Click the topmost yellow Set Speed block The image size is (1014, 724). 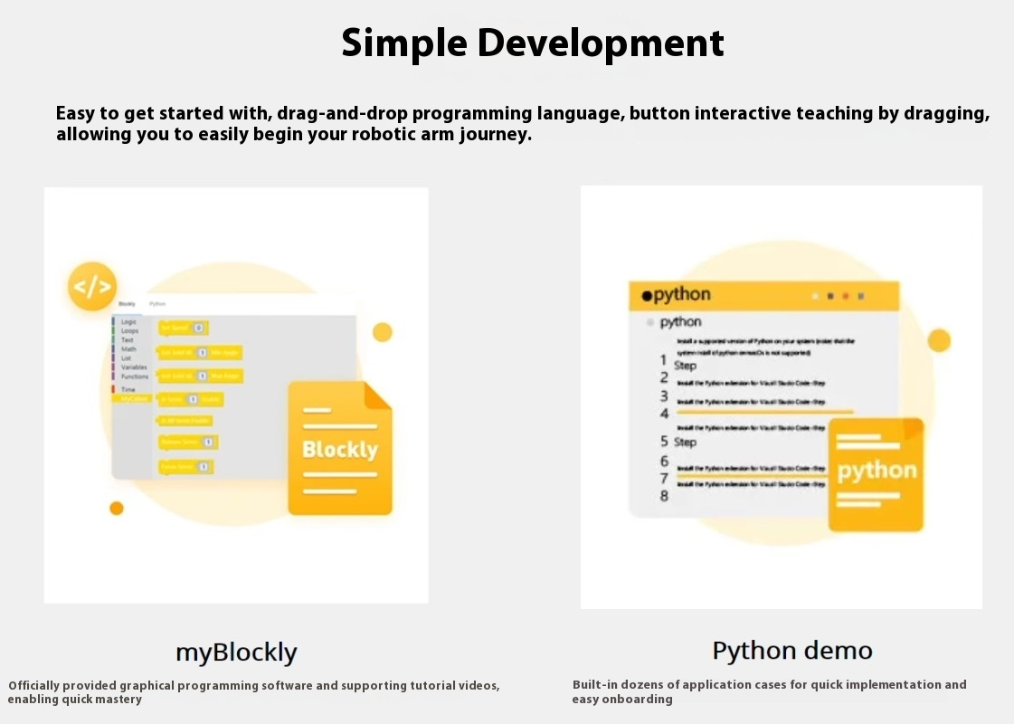tap(183, 328)
